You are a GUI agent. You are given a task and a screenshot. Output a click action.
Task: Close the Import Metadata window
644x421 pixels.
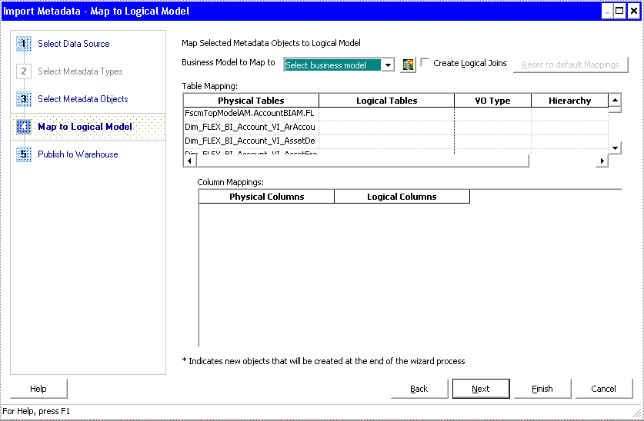tap(634, 11)
